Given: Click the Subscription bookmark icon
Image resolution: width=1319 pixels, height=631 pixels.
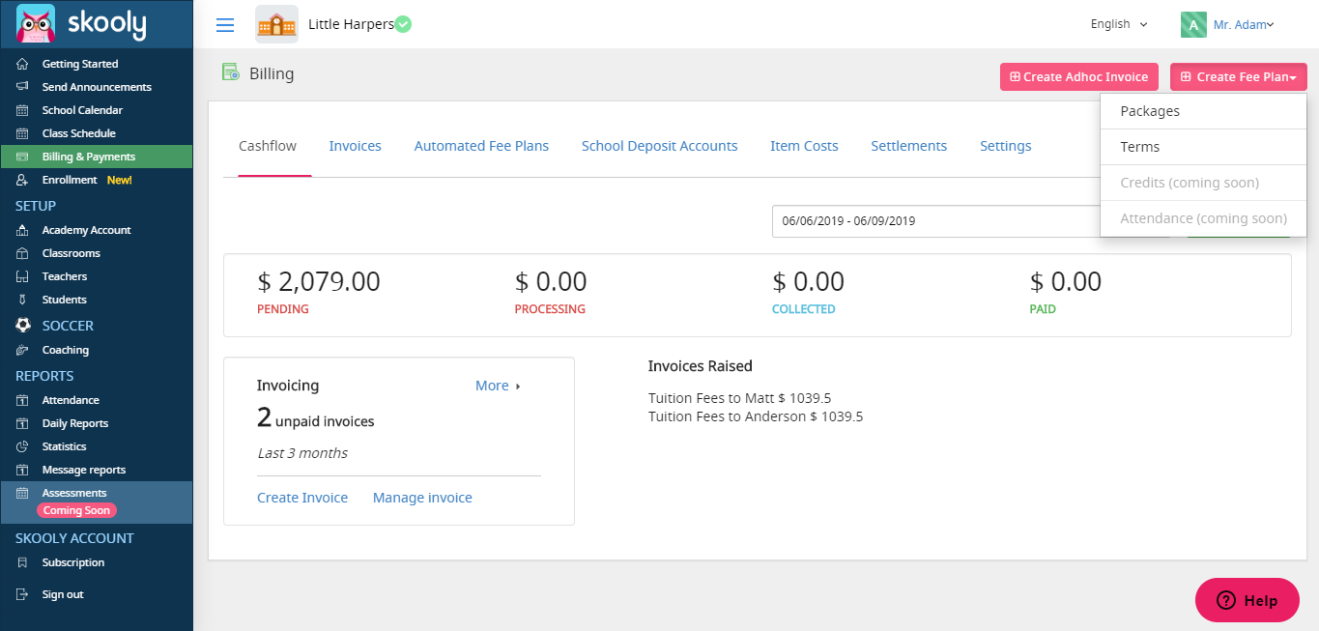Looking at the screenshot, I should point(22,562).
